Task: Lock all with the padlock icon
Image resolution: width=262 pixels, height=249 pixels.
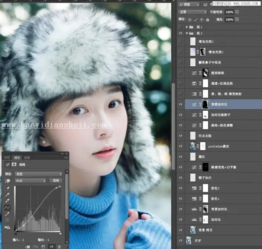Action: 207,20
